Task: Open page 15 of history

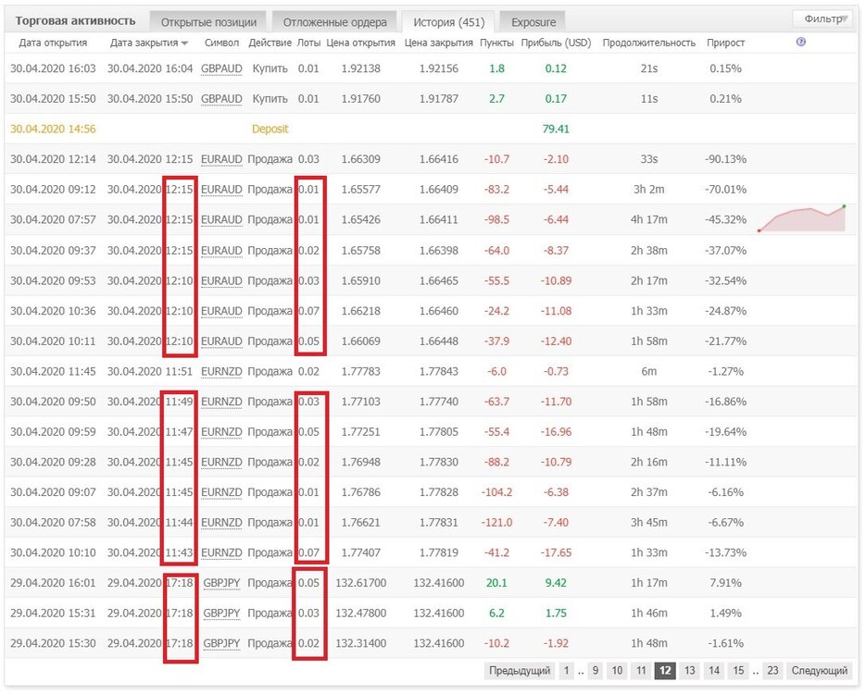Action: point(738,670)
